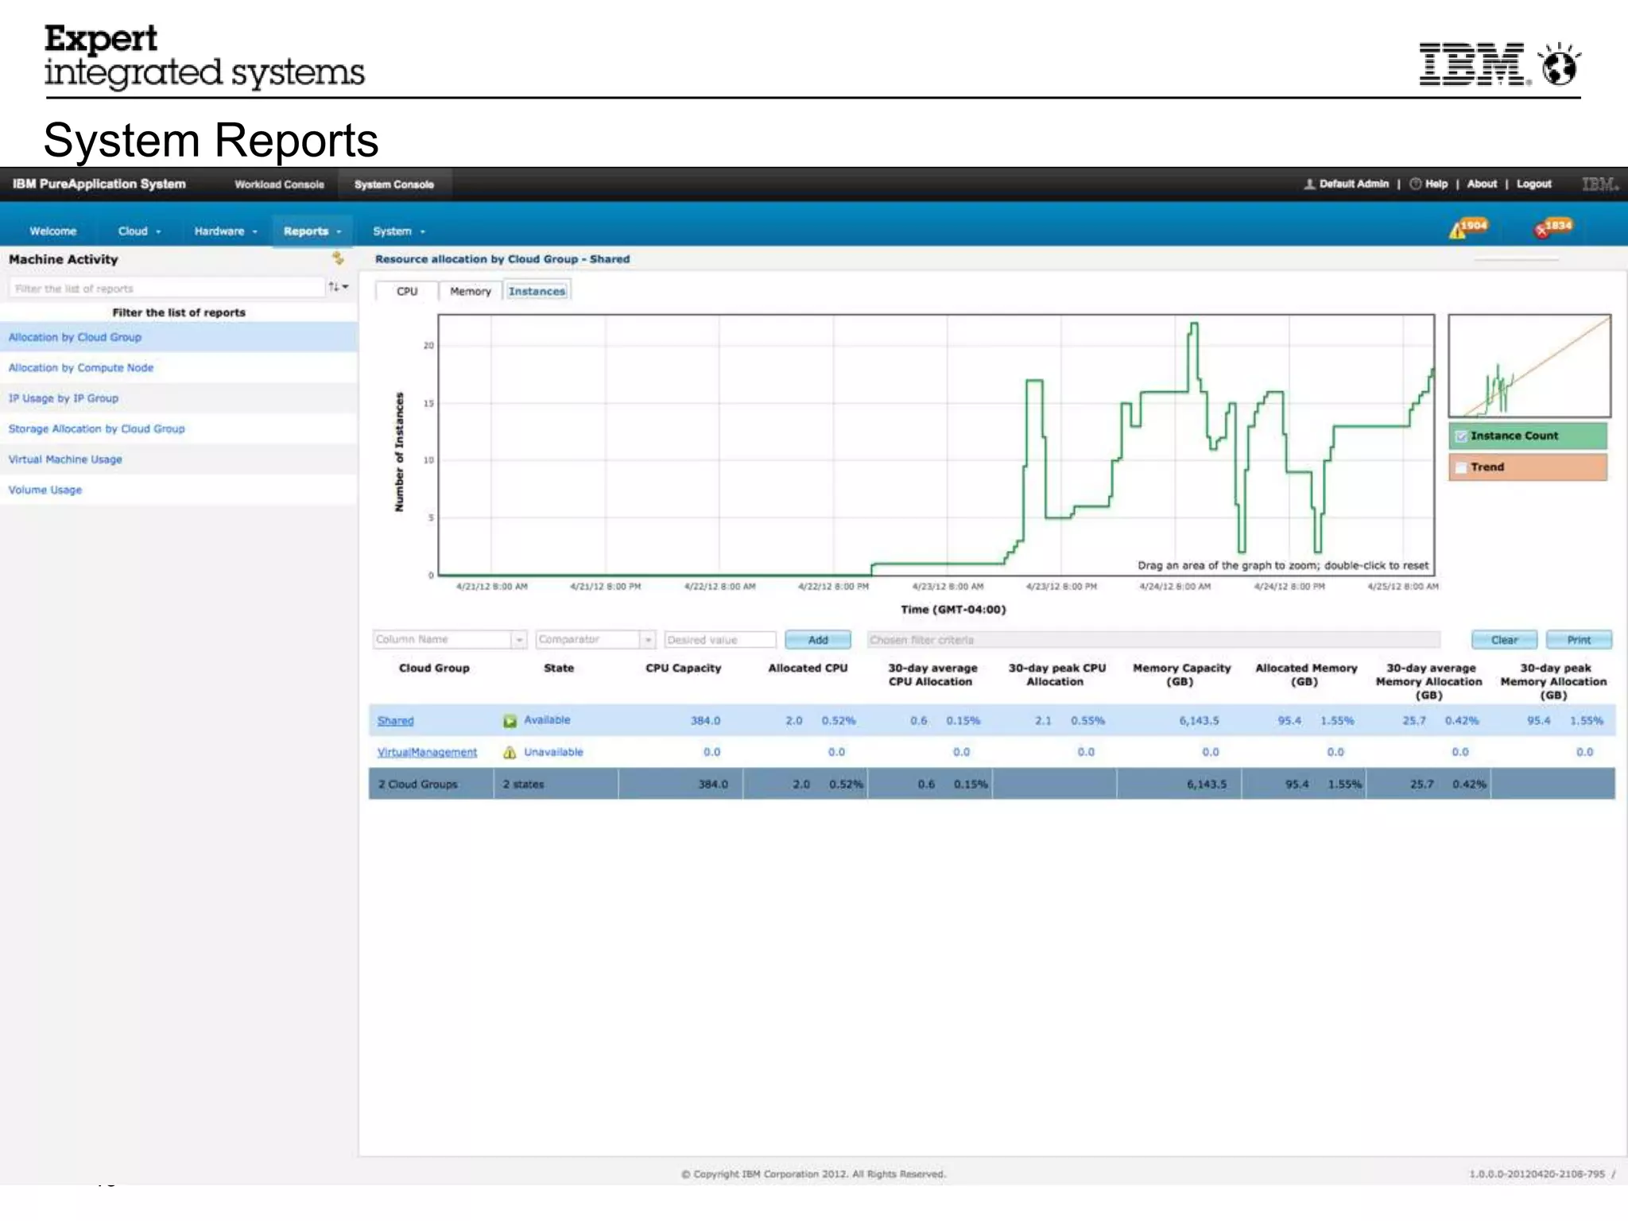1628x1221 pixels.
Task: Select the Instances tab
Action: click(537, 292)
